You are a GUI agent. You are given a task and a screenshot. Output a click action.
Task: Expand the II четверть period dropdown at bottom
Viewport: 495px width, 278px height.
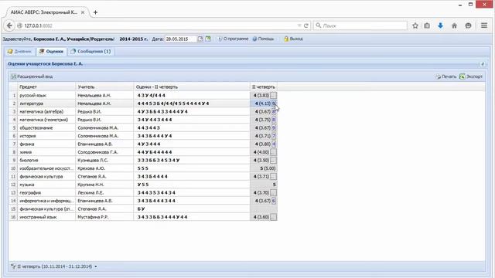(96, 266)
